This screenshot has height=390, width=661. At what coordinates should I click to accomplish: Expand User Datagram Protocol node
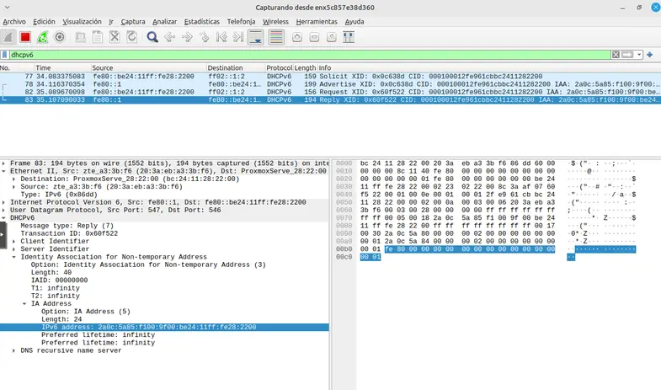click(x=4, y=210)
